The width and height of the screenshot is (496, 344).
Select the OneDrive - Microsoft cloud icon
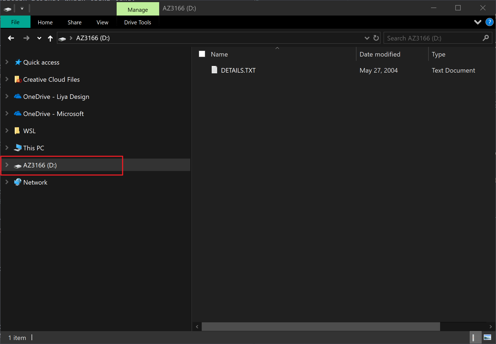[x=18, y=113]
